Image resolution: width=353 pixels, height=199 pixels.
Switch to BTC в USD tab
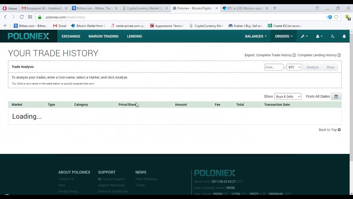pyautogui.click(x=245, y=8)
